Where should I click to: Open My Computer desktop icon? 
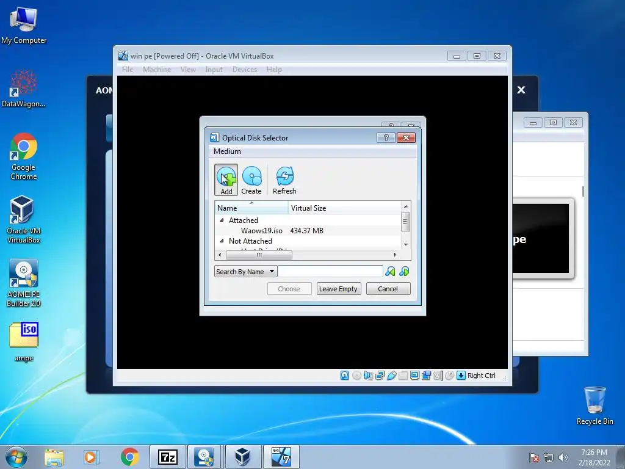click(24, 25)
